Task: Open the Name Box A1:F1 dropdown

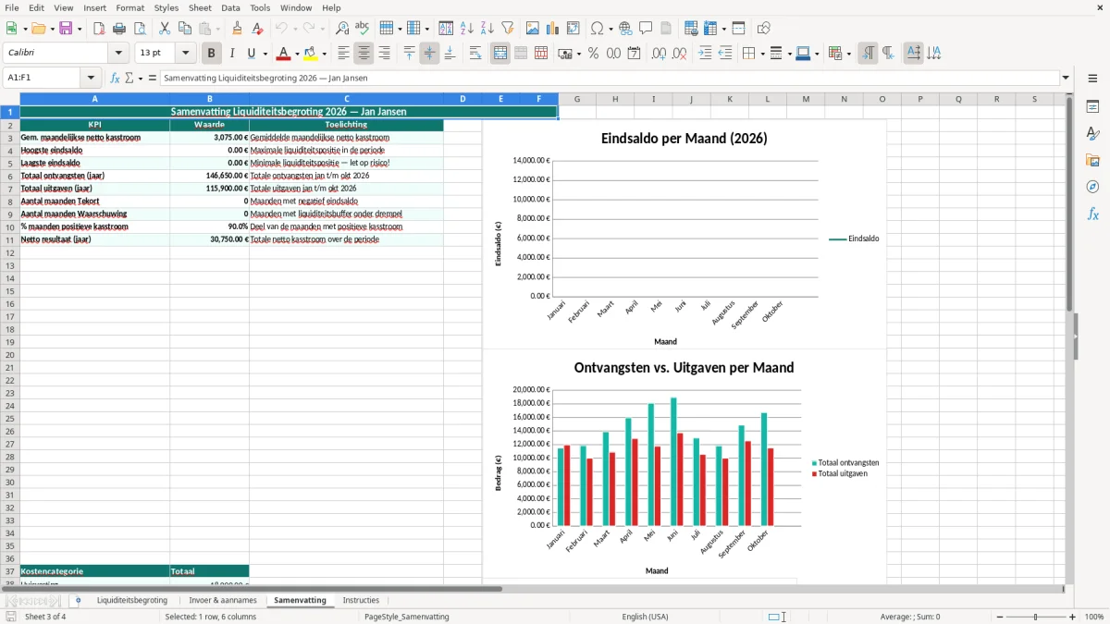Action: click(91, 79)
